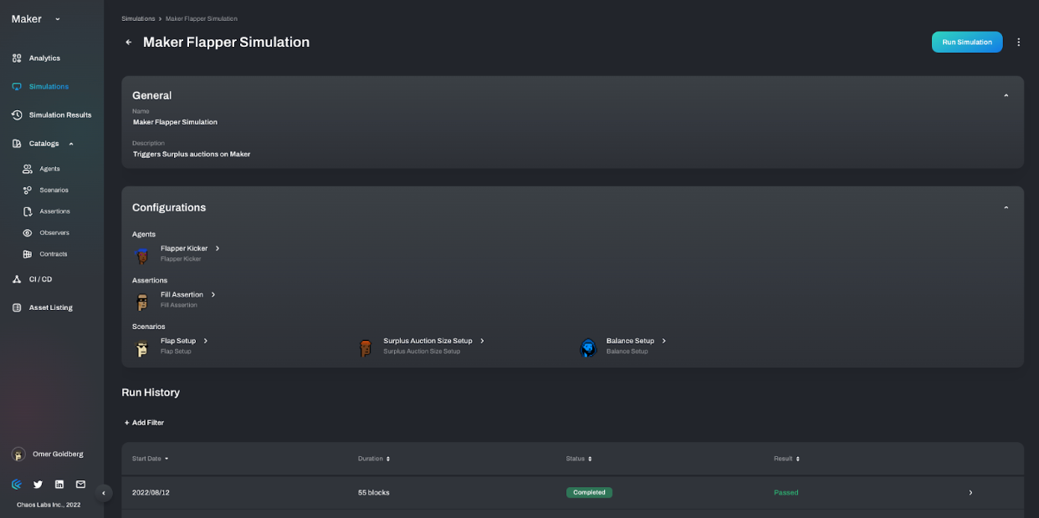
Task: Open the Contracts catalog
Action: [x=54, y=254]
